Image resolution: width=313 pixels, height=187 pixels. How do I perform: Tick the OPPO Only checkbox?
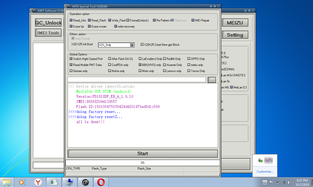click(189, 59)
